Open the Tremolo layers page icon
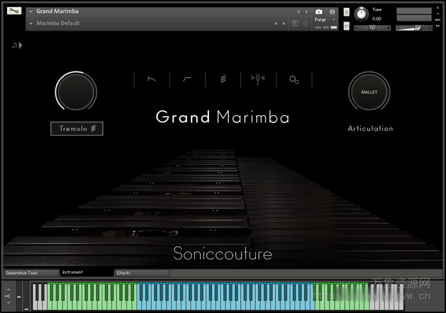 (x=223, y=79)
